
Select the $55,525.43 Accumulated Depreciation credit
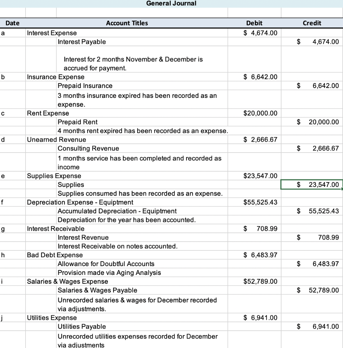(x=311, y=211)
